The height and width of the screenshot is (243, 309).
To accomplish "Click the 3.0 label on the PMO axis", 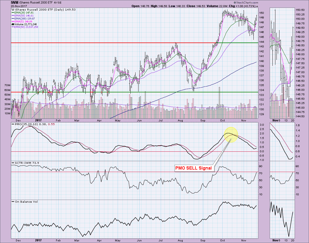I will (262, 125).
